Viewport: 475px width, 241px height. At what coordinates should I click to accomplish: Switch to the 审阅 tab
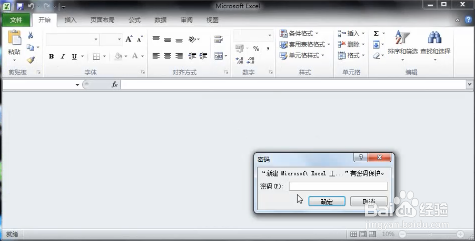[x=186, y=20]
